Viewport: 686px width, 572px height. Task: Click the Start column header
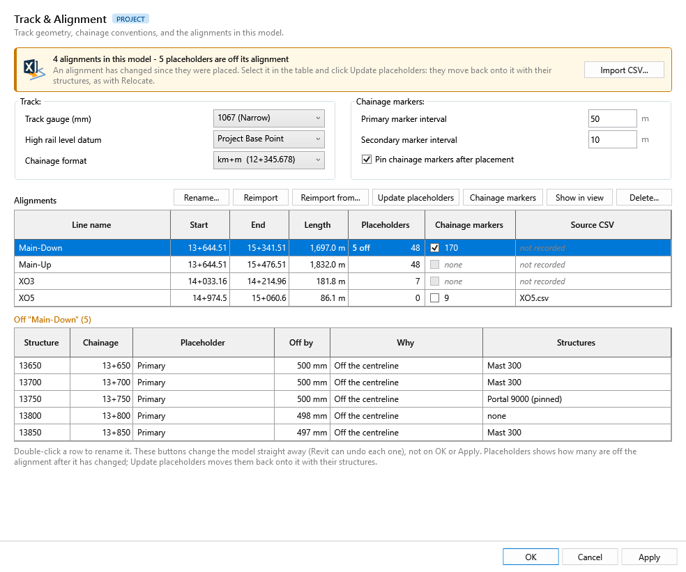coord(200,225)
